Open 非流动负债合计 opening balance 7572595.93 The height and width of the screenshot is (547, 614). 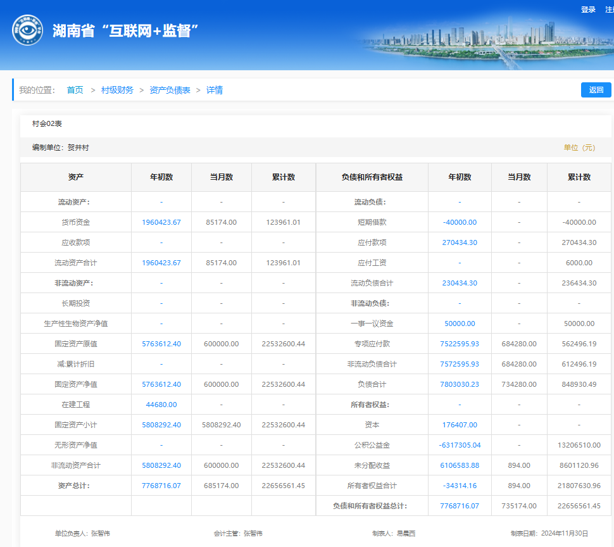coord(460,364)
